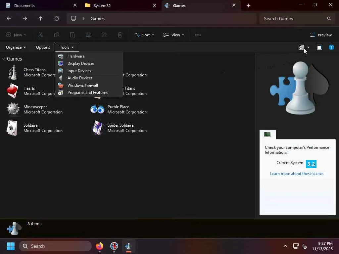339x254 pixels.
Task: Go back with the back arrow
Action: pos(9,19)
